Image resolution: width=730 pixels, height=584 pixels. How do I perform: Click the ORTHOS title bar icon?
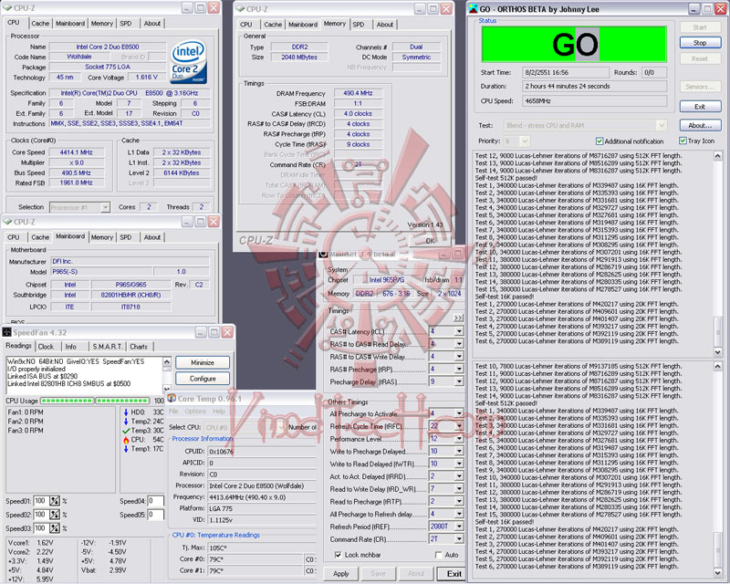click(x=473, y=9)
